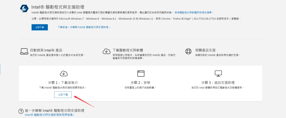This screenshot has height=118, width=286.
Task: Open 下載前進一步瞭解 Intel® 驅動程式與支援助理 link
Action: pos(84,27)
